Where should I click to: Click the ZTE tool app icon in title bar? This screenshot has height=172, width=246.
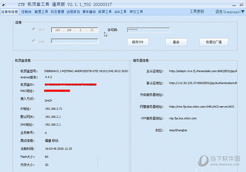point(4,4)
